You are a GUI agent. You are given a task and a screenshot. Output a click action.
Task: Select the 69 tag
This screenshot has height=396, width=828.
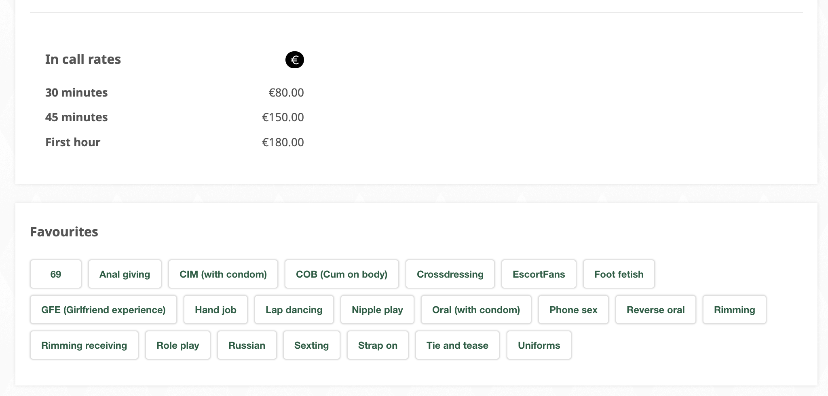55,274
